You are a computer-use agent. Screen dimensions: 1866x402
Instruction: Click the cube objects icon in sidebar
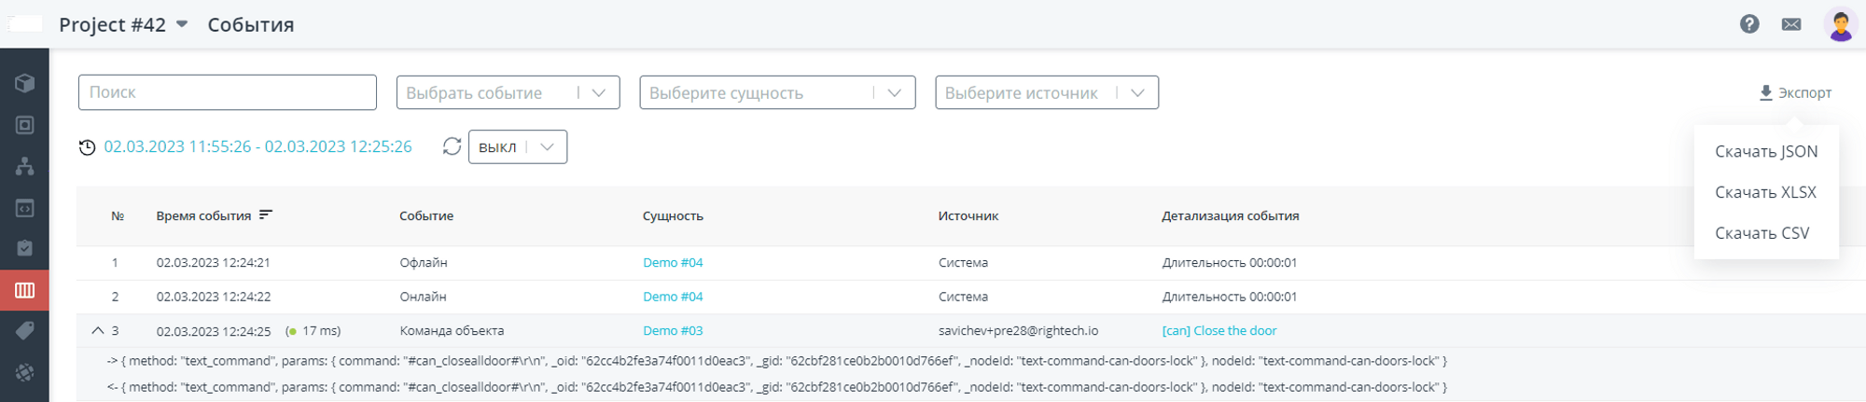(25, 83)
